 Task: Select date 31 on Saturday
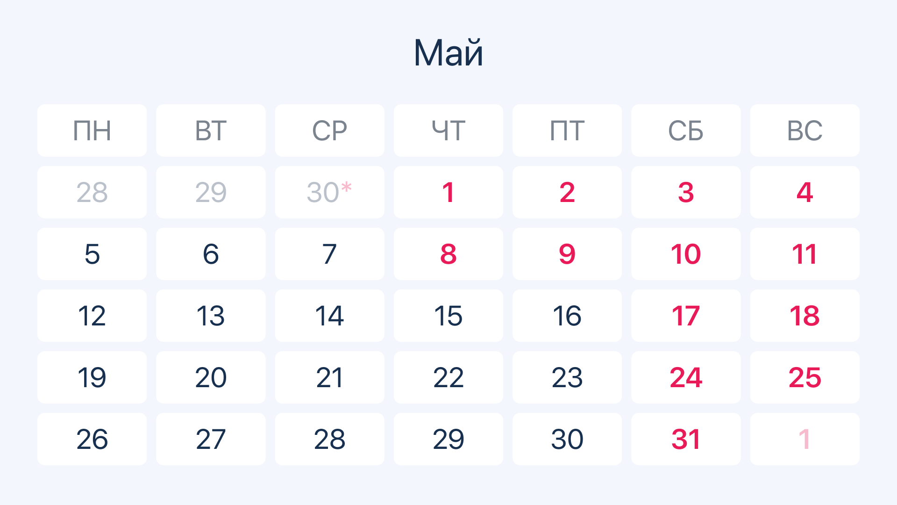(x=685, y=439)
